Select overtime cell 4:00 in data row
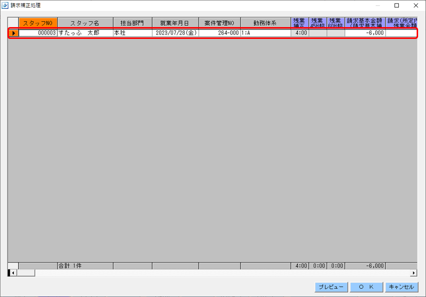This screenshot has height=297, width=426. (300, 33)
